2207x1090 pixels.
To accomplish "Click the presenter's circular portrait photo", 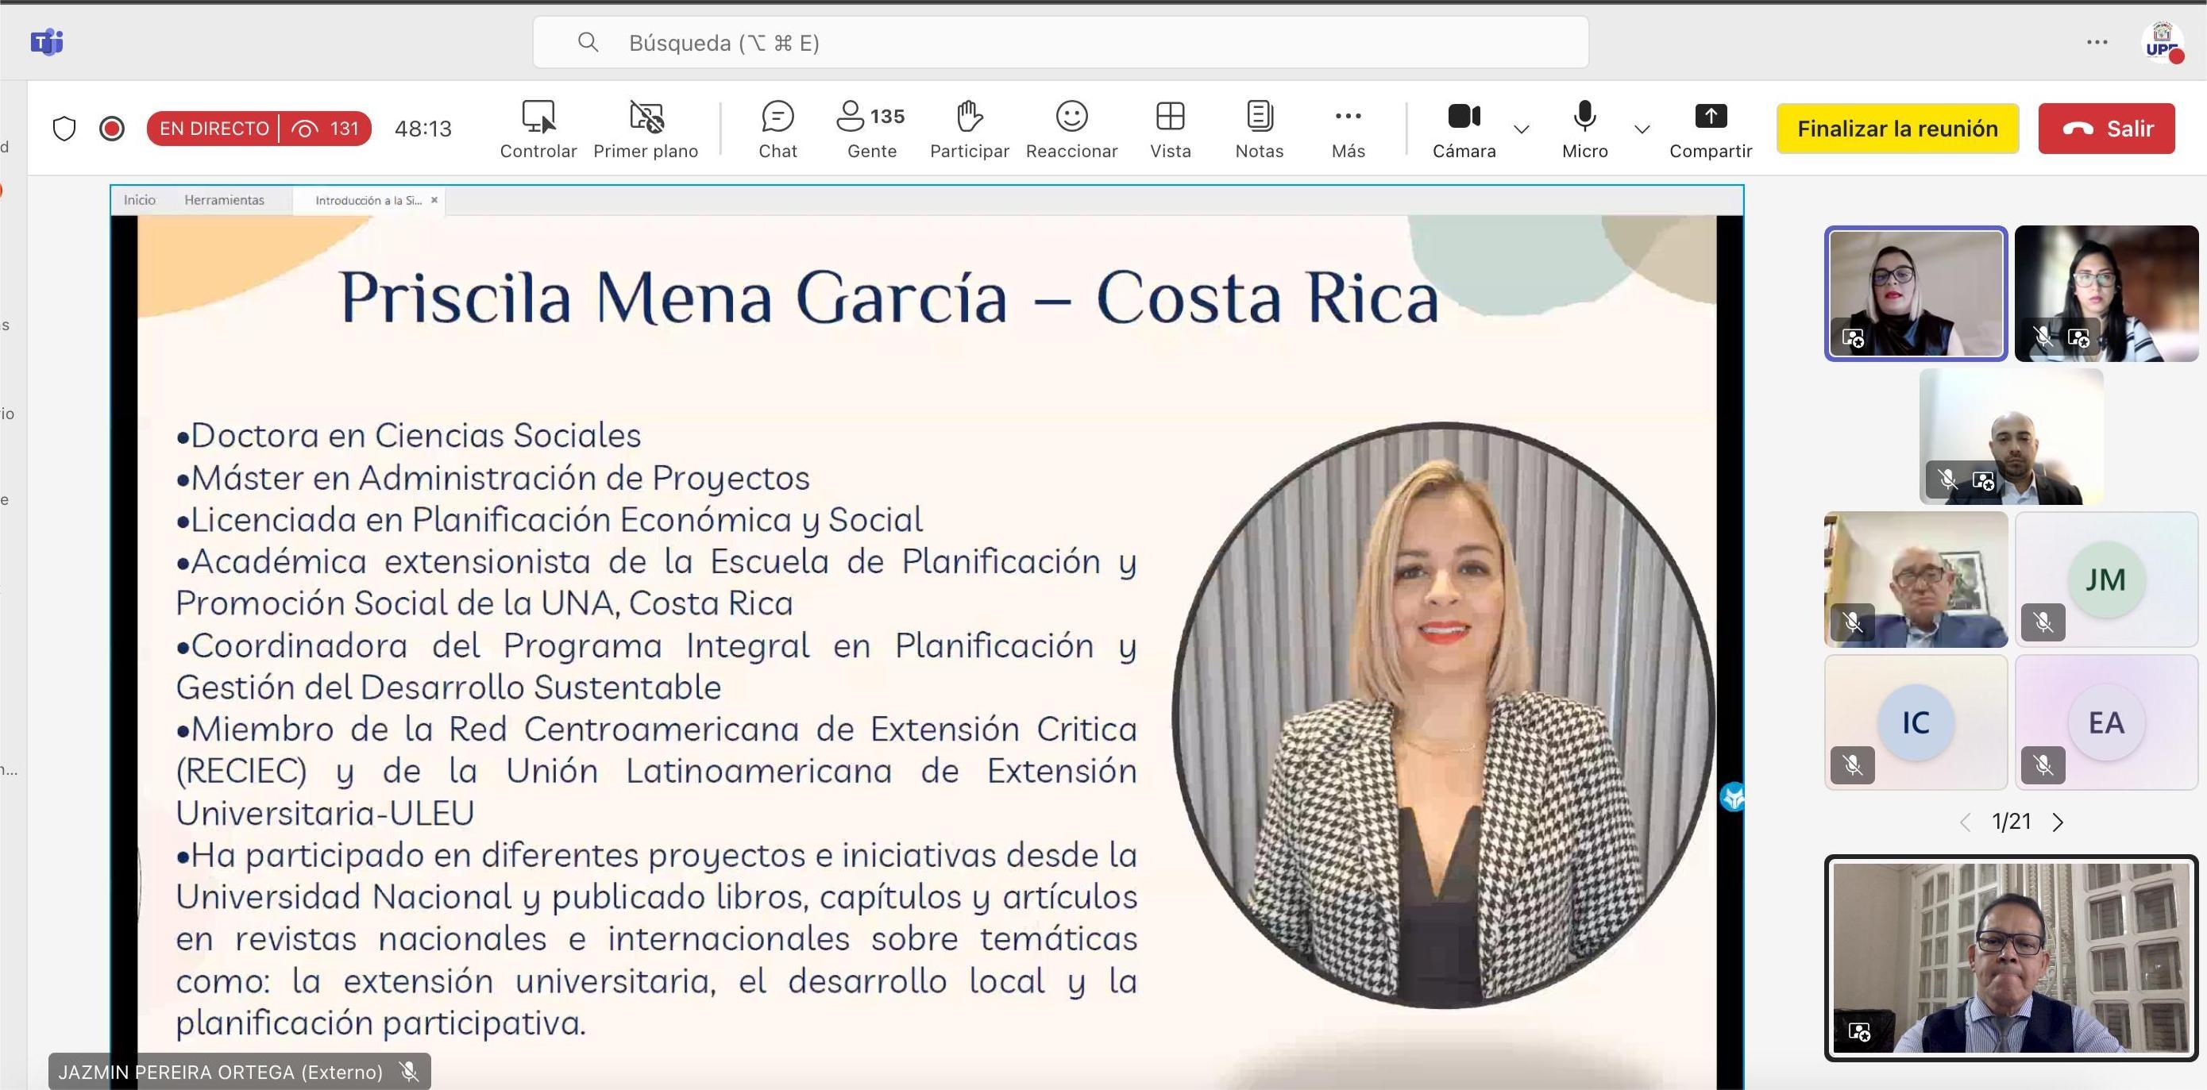I will 1444,715.
